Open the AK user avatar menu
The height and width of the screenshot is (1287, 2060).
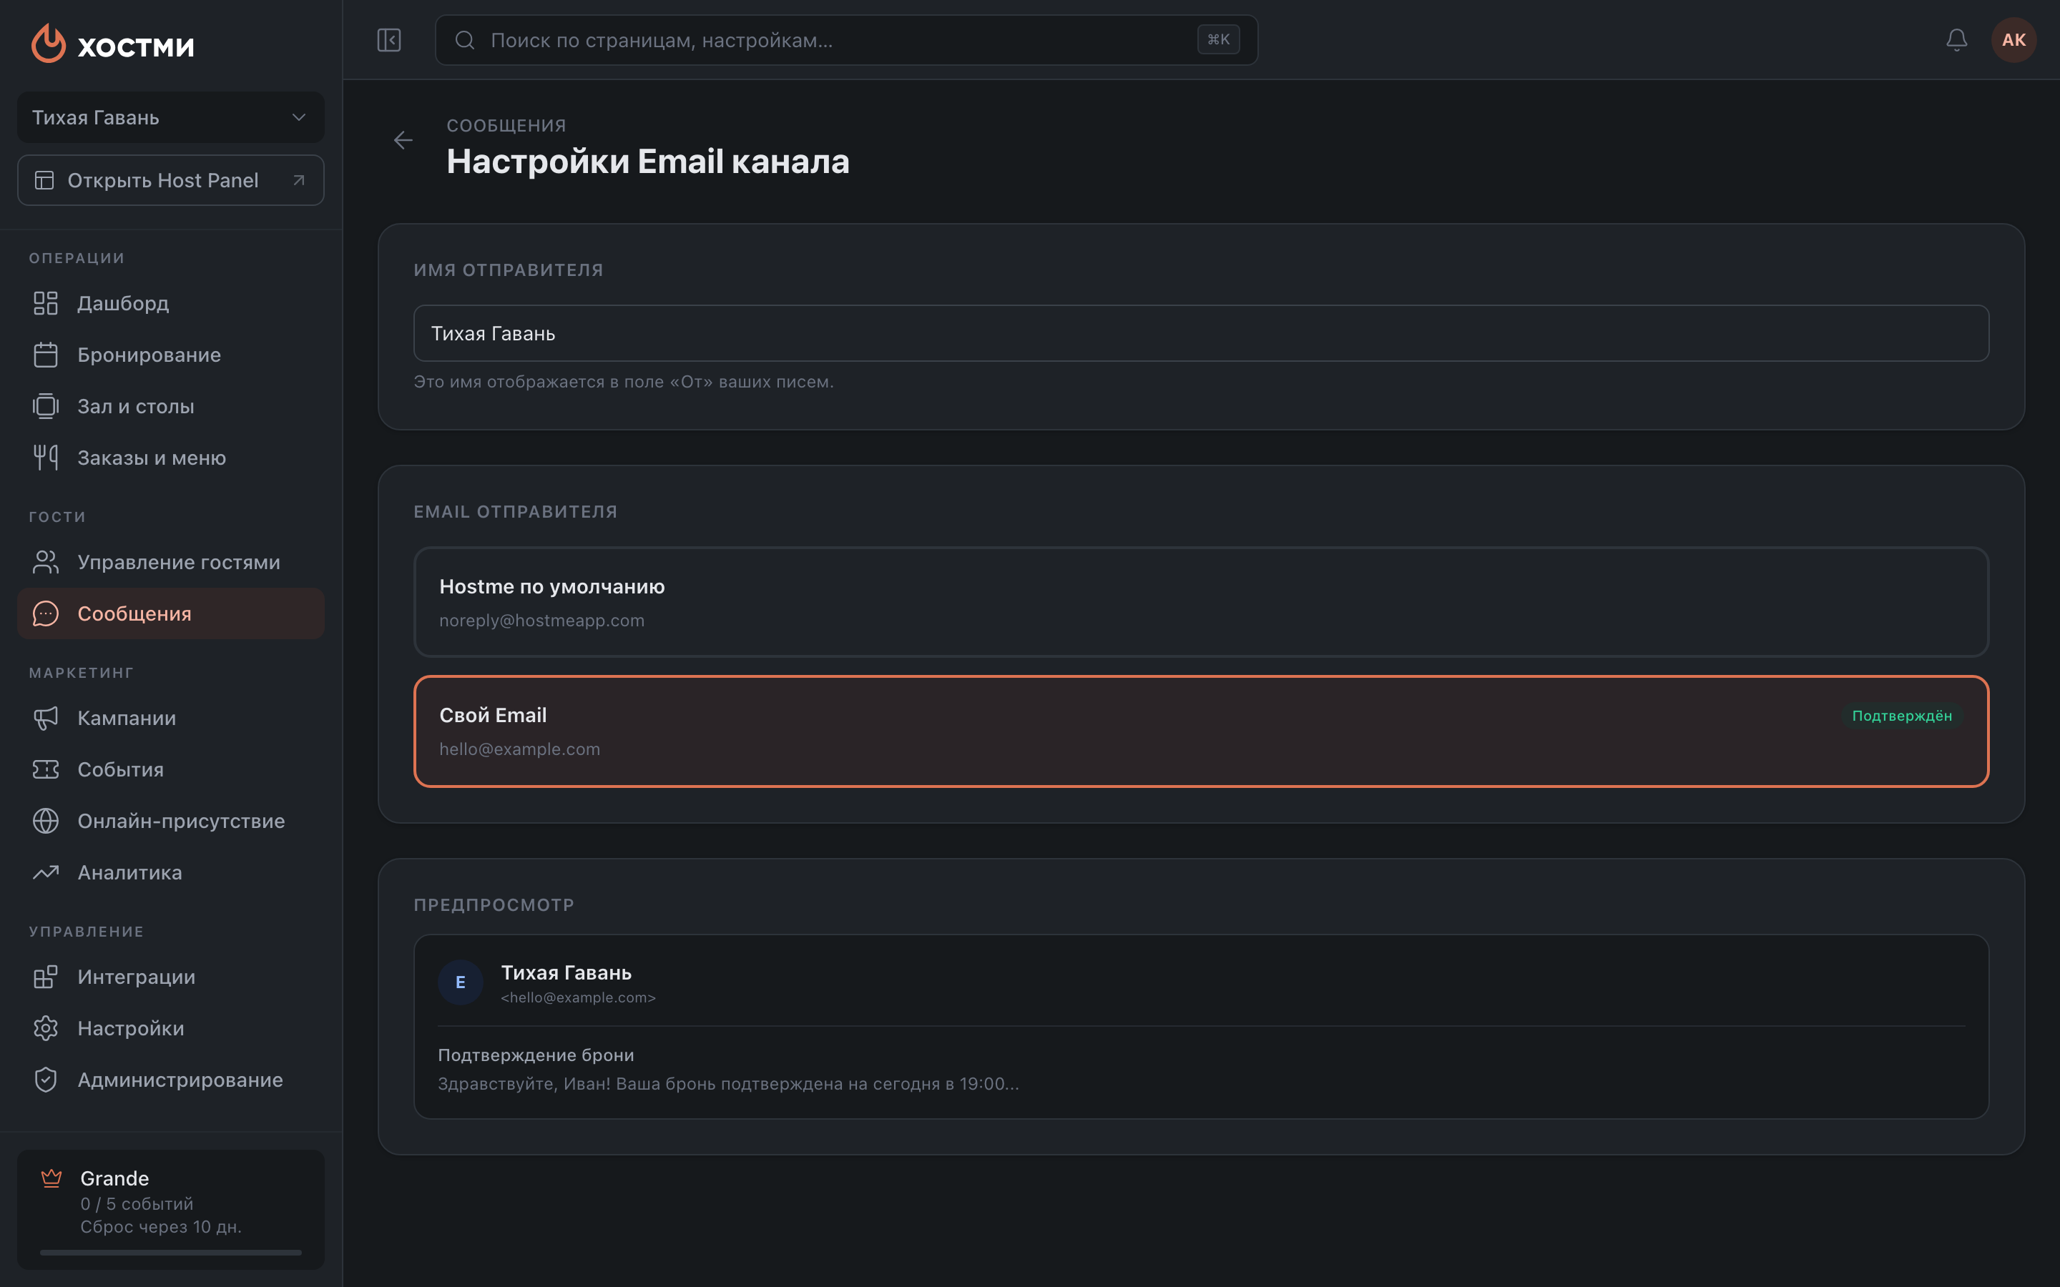pos(2014,40)
